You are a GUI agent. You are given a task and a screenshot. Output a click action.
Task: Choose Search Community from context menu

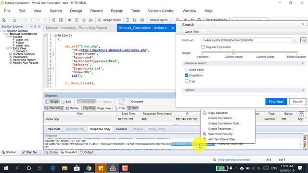(220, 134)
